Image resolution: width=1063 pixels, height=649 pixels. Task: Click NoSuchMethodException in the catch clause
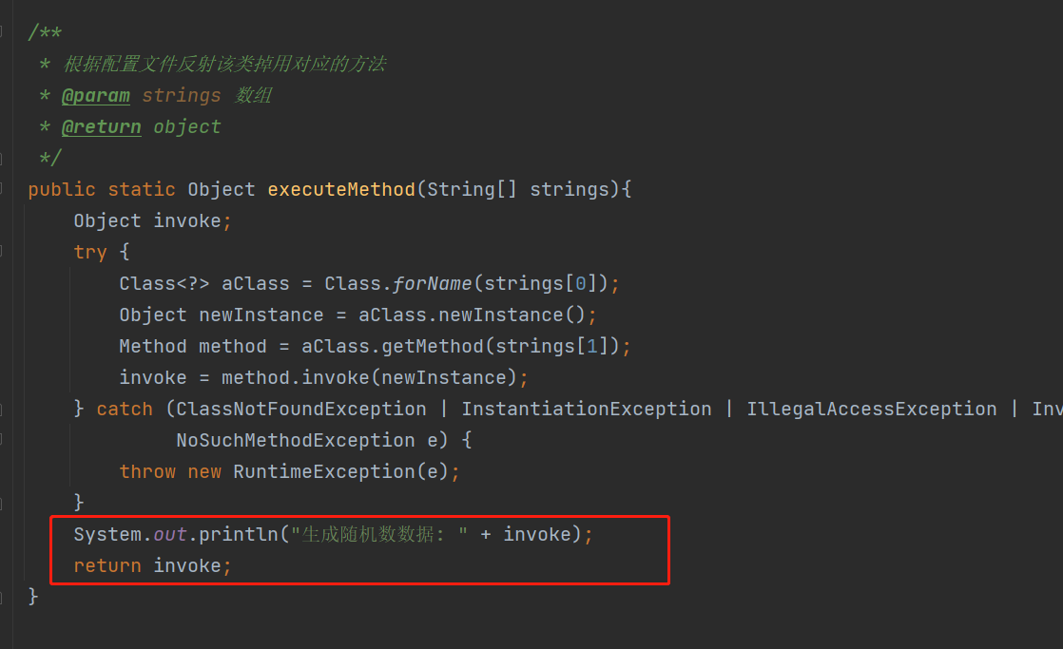[295, 440]
